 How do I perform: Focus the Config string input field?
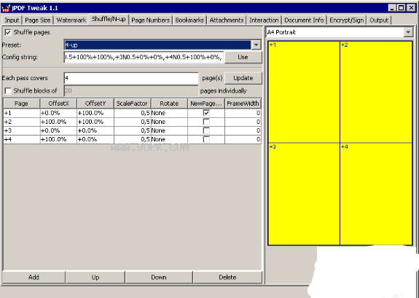click(144, 57)
